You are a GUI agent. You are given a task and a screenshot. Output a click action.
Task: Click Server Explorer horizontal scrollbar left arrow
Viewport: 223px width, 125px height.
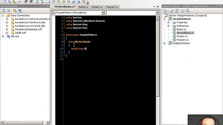tap(2, 122)
